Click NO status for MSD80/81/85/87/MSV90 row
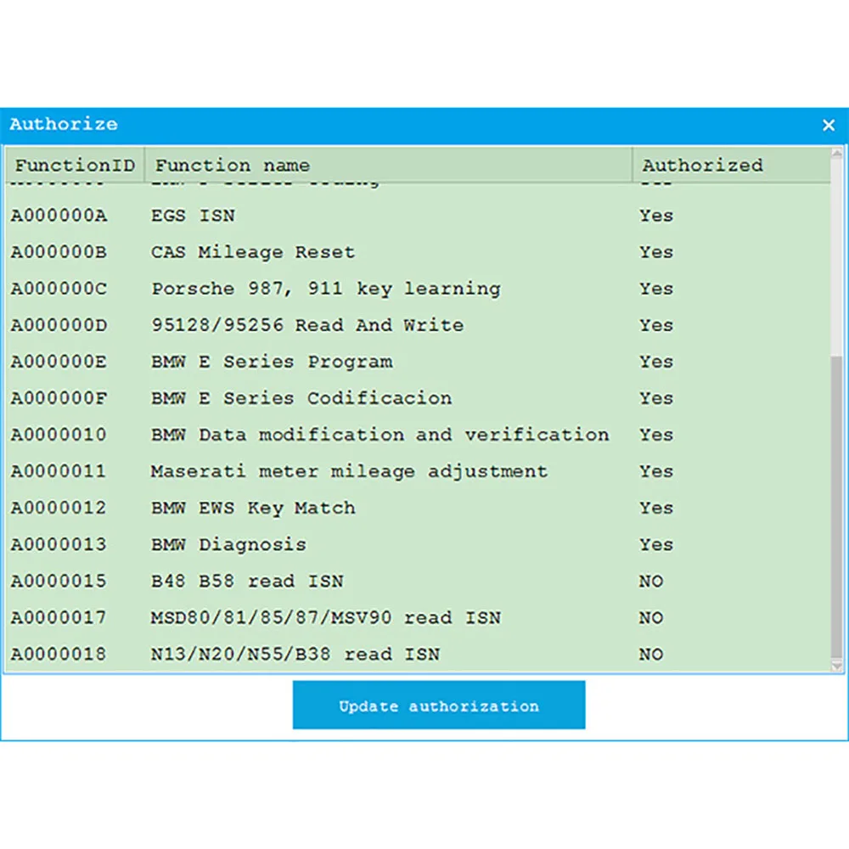Image resolution: width=849 pixels, height=849 pixels. coord(651,617)
